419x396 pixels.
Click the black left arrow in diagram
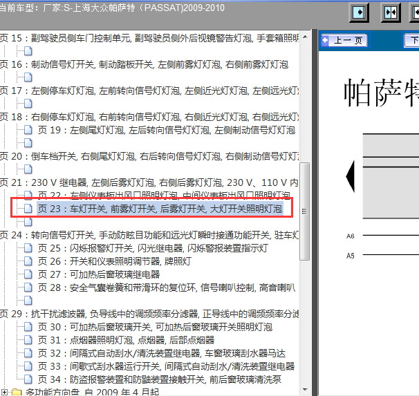coord(351,176)
